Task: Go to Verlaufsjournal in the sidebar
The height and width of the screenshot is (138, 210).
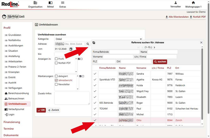Action: pos(16,109)
